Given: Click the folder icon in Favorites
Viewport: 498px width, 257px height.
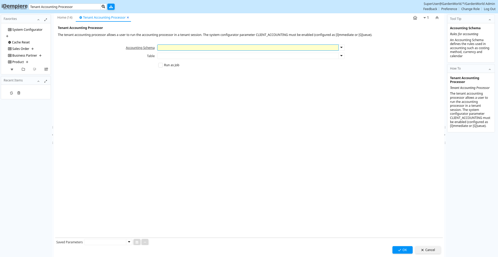Looking at the screenshot, I should click(23, 69).
